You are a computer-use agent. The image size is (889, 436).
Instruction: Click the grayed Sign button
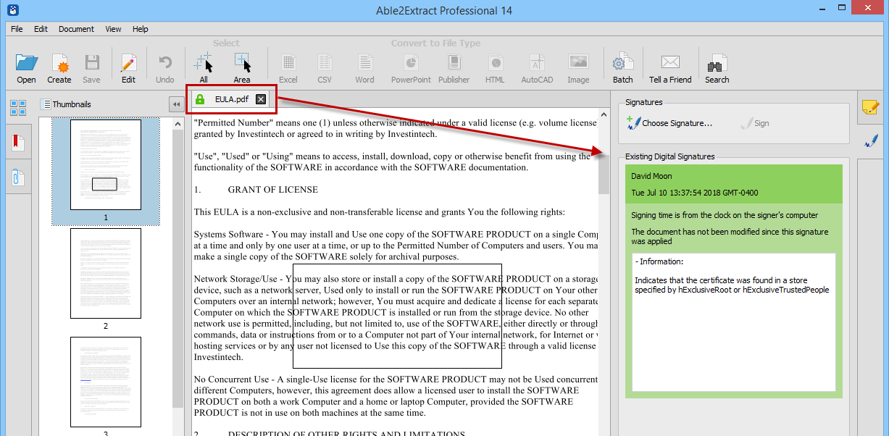point(754,123)
